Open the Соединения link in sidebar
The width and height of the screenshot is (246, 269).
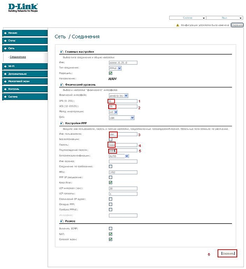pos(18,57)
